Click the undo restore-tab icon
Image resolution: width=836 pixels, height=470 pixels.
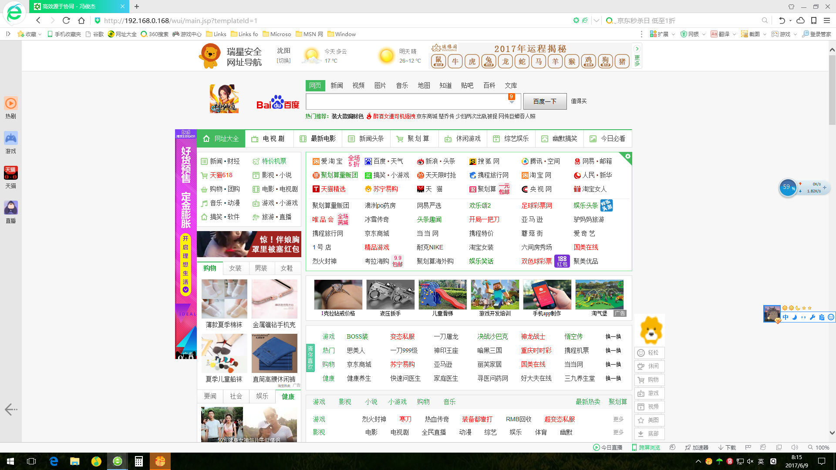(x=782, y=20)
